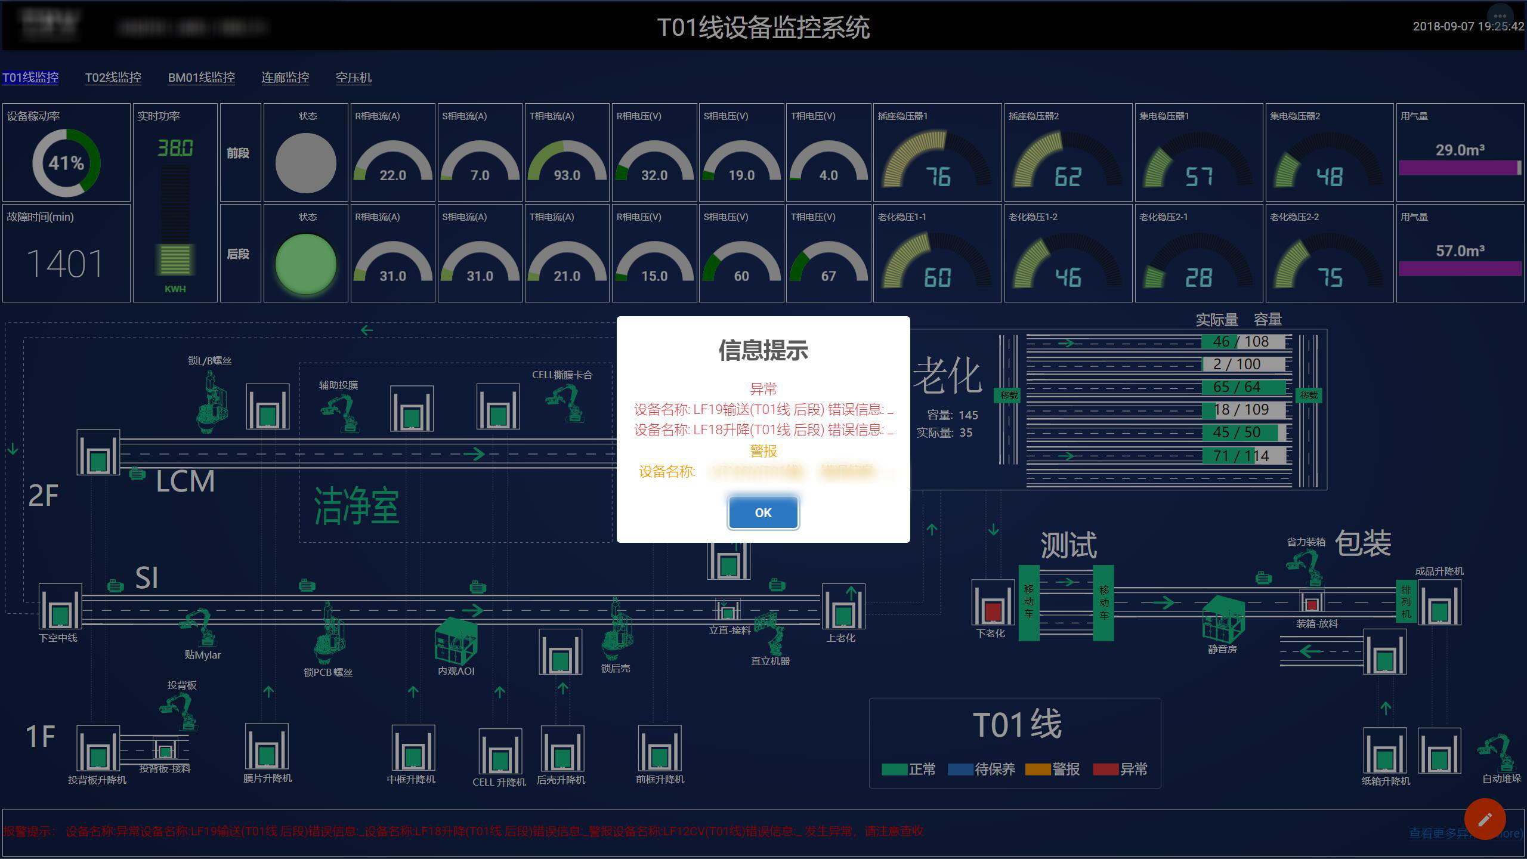Click the 设备稼动率 41% donut gauge

(x=66, y=163)
